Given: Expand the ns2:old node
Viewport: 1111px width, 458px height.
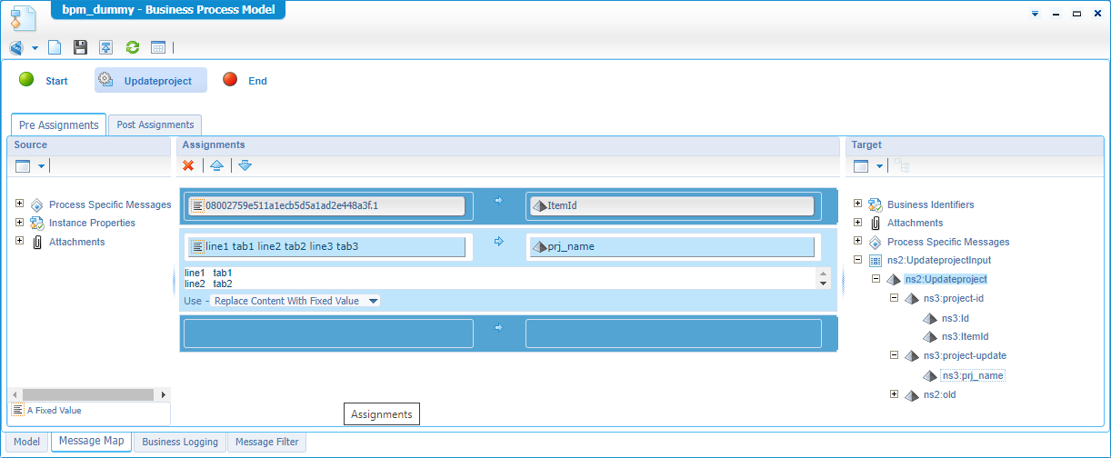Looking at the screenshot, I should (x=894, y=393).
